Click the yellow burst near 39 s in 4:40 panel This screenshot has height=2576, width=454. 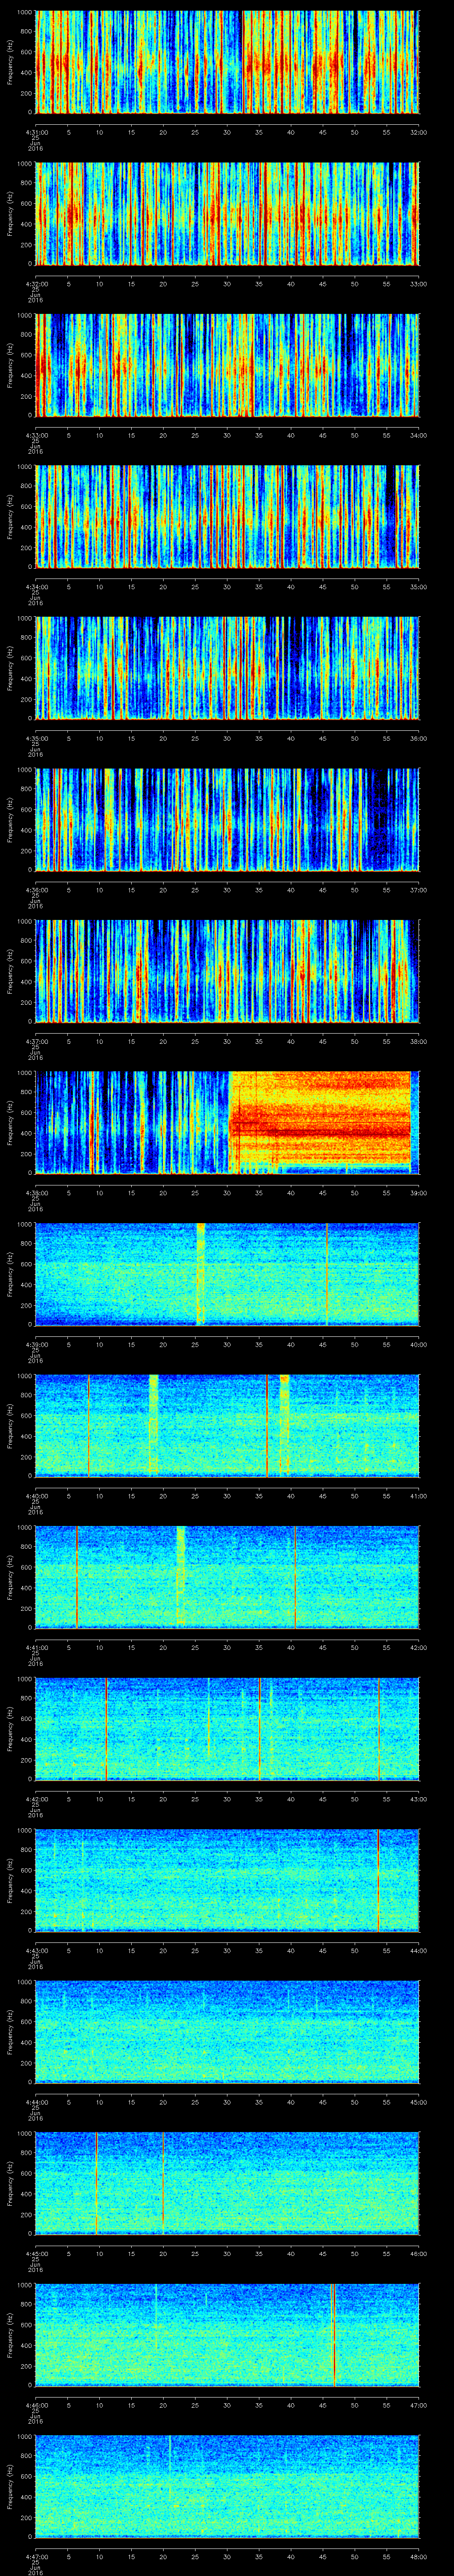(284, 1425)
